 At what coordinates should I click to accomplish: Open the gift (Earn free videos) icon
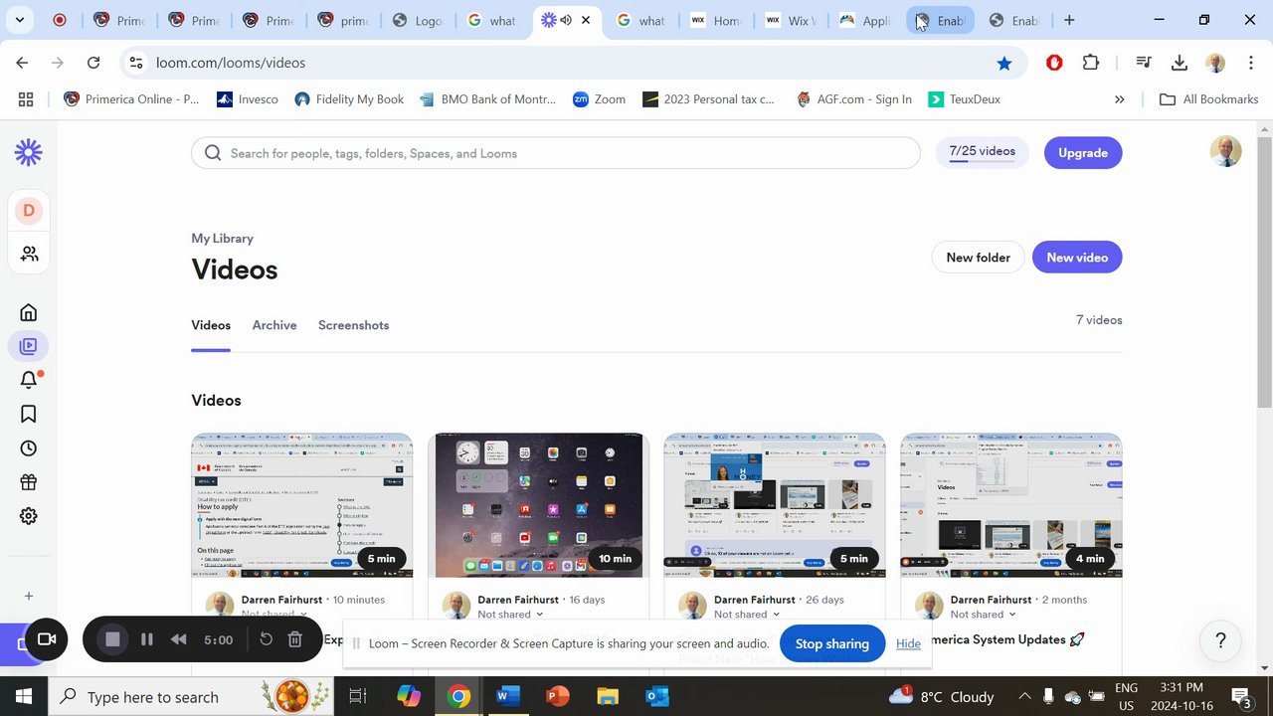(x=28, y=482)
